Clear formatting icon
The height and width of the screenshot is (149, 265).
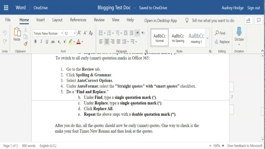91,33
